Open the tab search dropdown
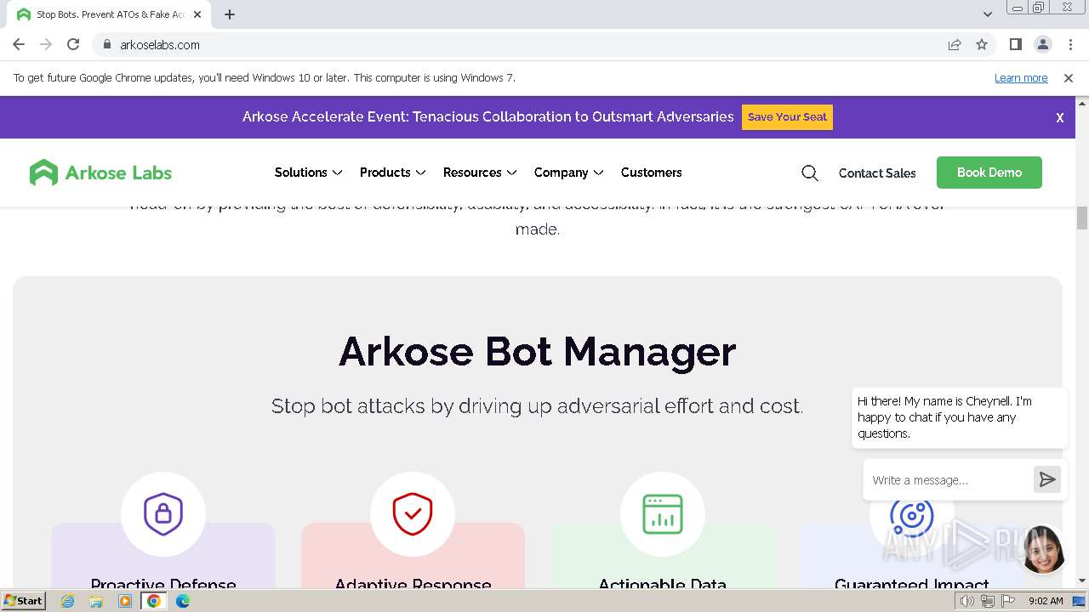 click(987, 14)
